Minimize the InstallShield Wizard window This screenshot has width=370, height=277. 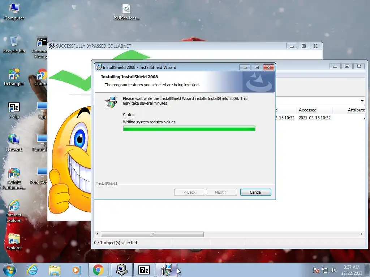point(245,67)
